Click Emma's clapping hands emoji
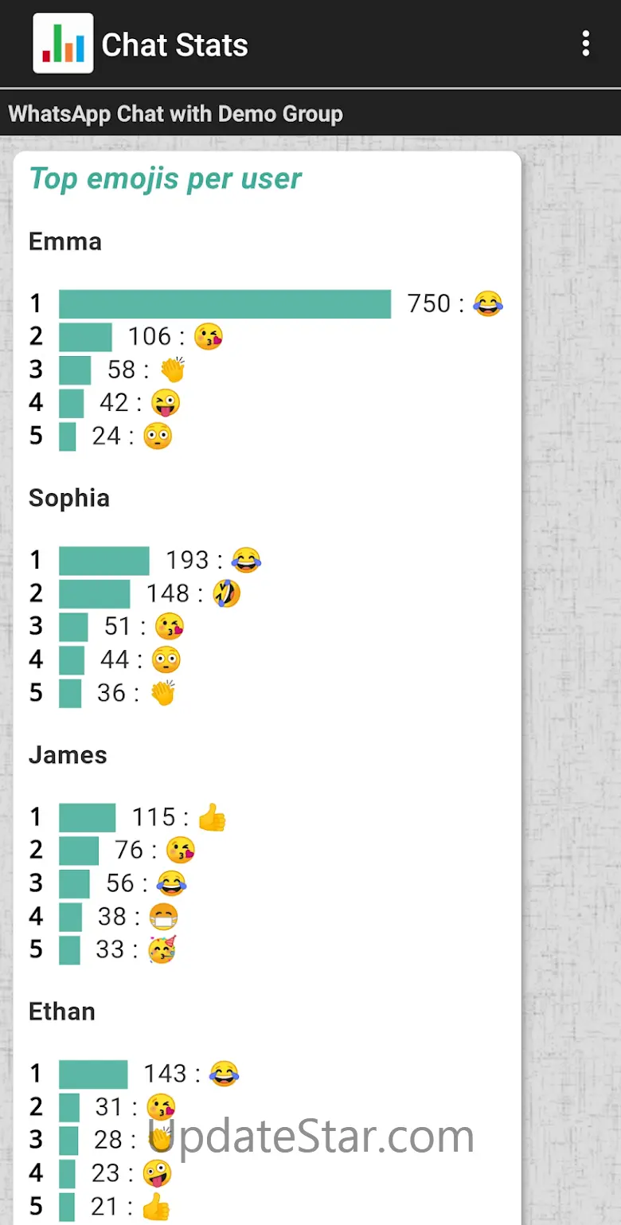This screenshot has height=1225, width=621. tap(172, 370)
